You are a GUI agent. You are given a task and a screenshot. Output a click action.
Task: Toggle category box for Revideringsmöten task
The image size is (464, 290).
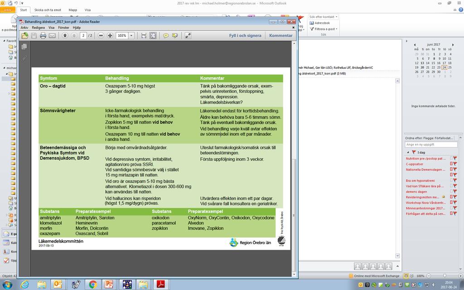[x=451, y=197]
